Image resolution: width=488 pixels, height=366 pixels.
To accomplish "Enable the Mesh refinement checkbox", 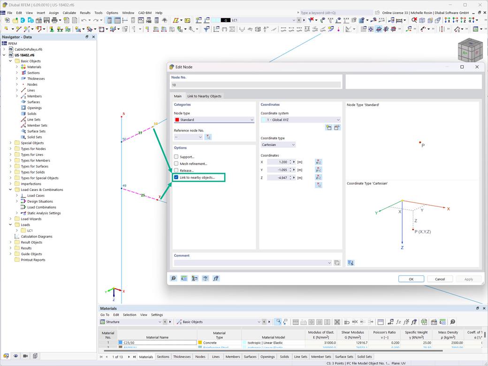I will (x=176, y=163).
